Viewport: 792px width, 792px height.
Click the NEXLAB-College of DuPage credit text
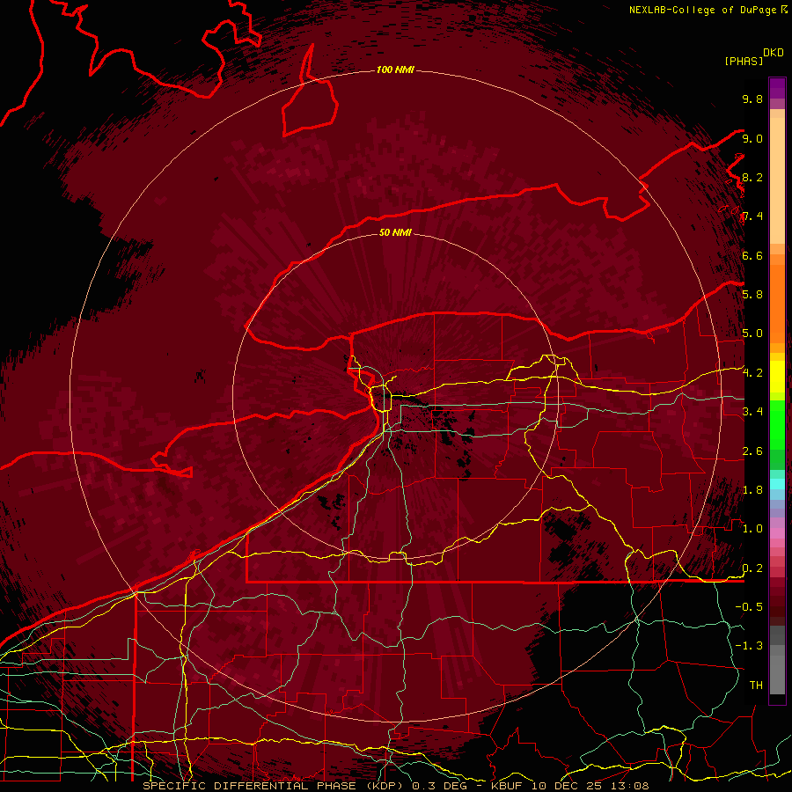click(x=702, y=10)
